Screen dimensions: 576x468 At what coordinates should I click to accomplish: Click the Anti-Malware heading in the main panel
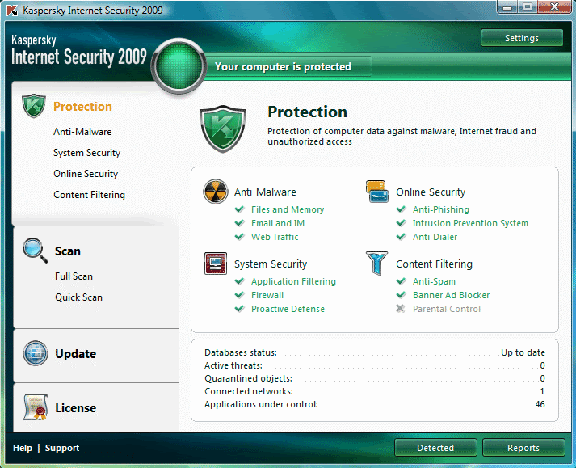point(265,192)
